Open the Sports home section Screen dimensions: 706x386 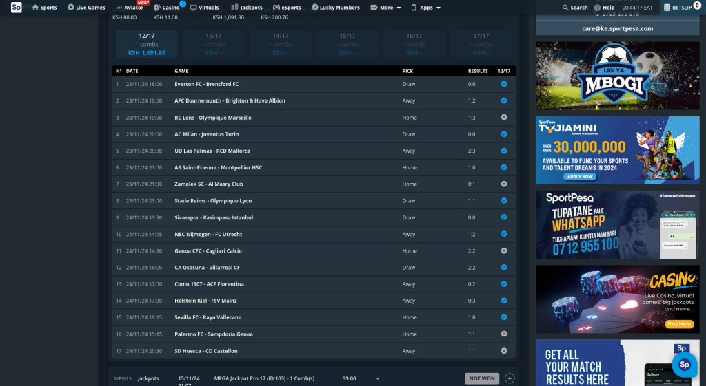tap(44, 7)
